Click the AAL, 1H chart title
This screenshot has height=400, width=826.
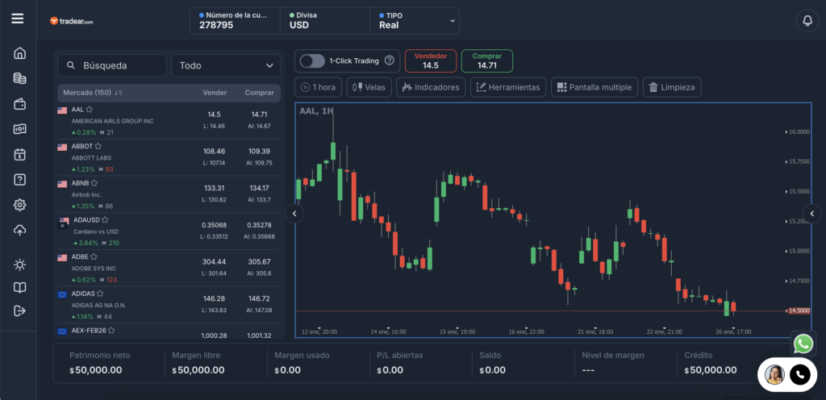coord(316,110)
